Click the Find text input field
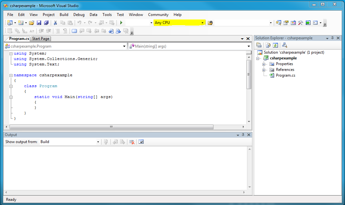 point(242,23)
